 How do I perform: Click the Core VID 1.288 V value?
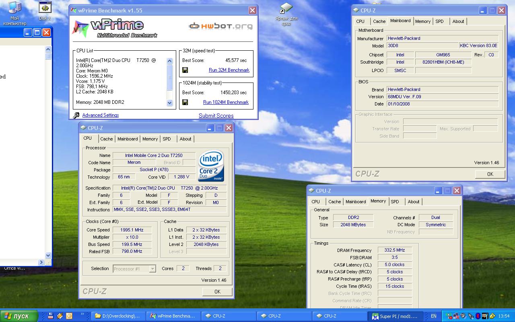(x=181, y=177)
